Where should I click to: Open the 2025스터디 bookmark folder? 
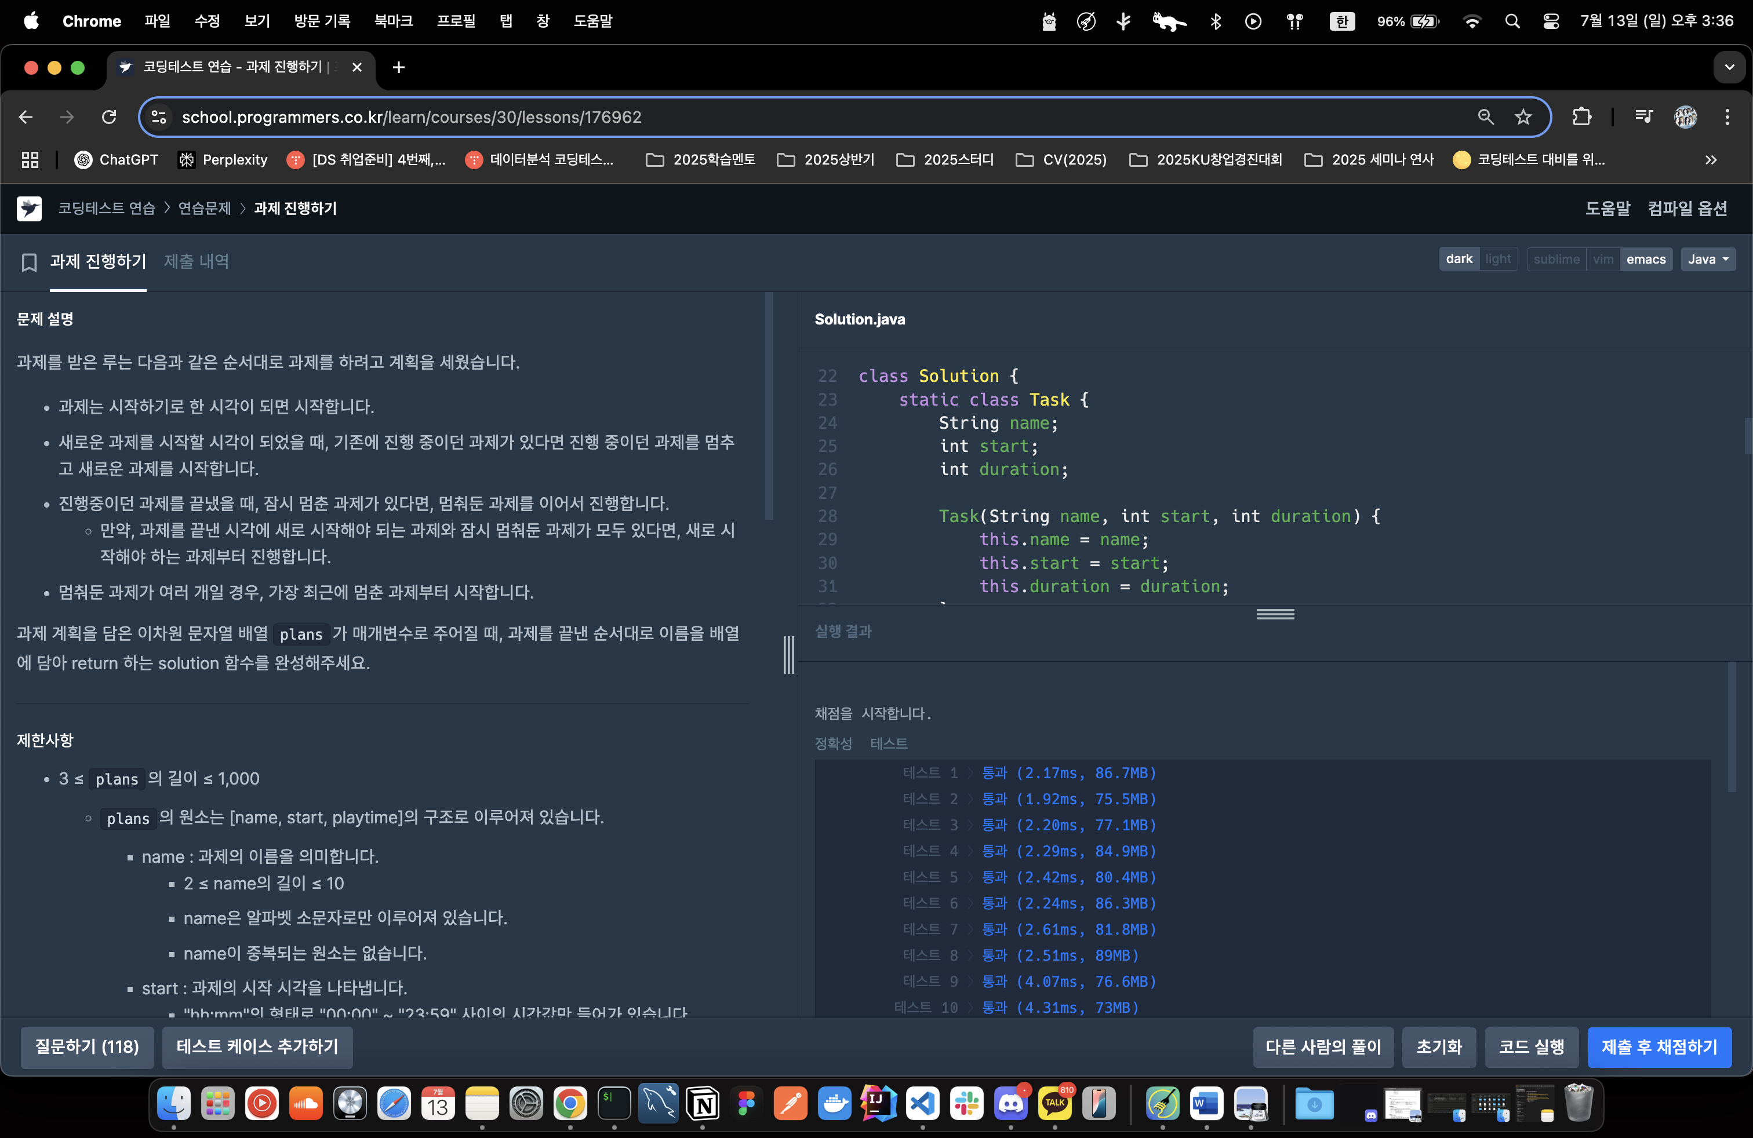click(945, 160)
